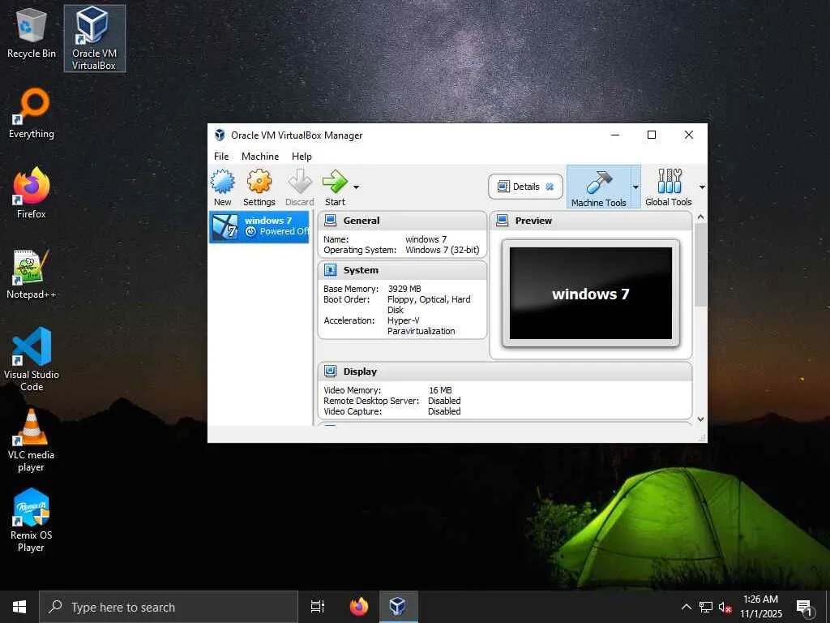Click Remote Desktop Server Disabled value

[444, 401]
